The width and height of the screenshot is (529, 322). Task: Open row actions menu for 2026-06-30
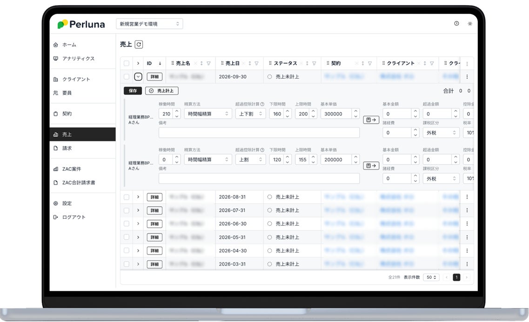tap(467, 223)
